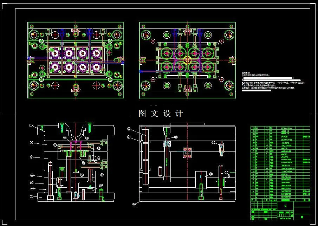Image resolution: width=318 pixels, height=226 pixels.
Task: Select balloon number 6 in left section view
Action: point(32,189)
